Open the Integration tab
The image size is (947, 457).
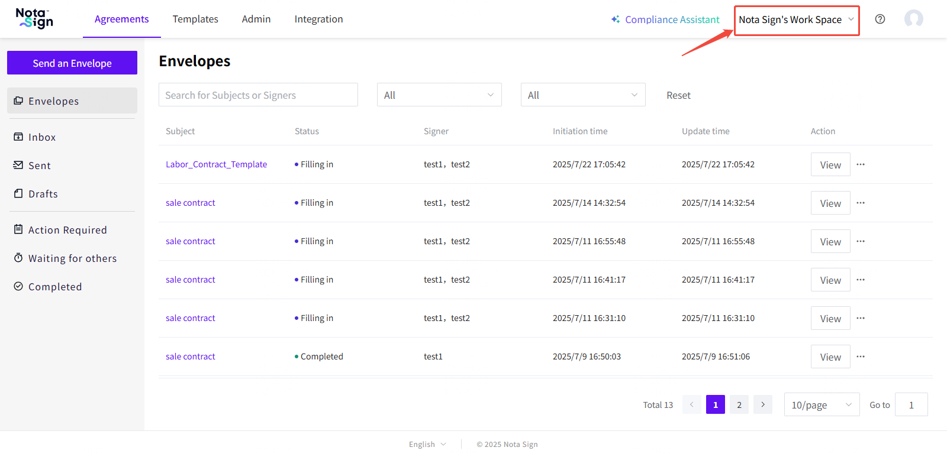click(x=318, y=19)
